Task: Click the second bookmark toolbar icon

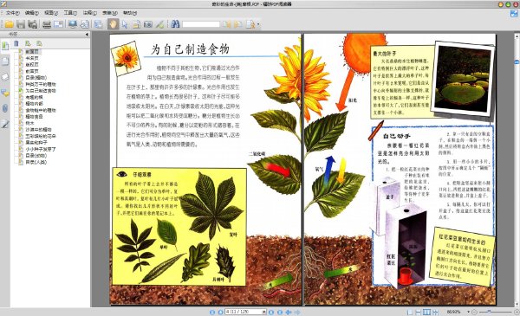Action: [28, 43]
